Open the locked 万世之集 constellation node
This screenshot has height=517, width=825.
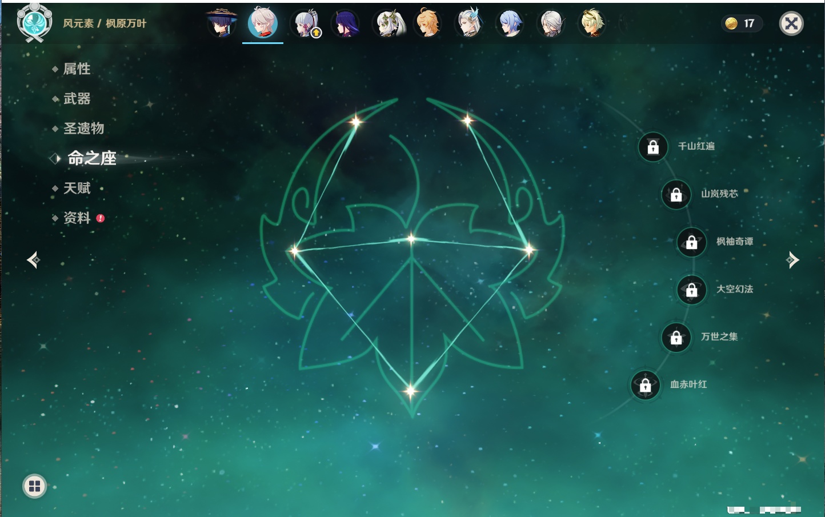tap(676, 337)
